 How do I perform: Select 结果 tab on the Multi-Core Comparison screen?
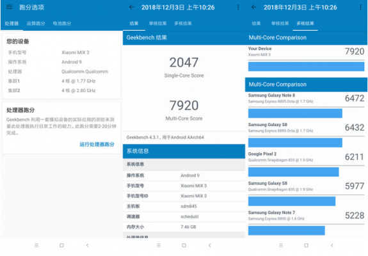[256, 23]
